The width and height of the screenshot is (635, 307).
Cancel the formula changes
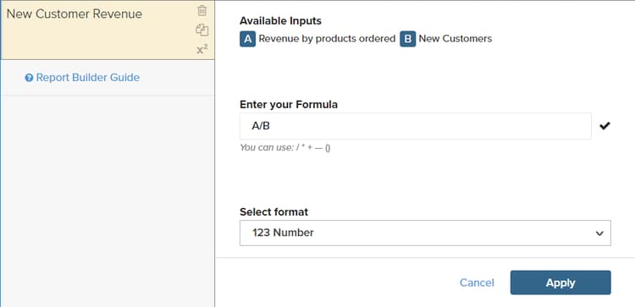tap(477, 282)
